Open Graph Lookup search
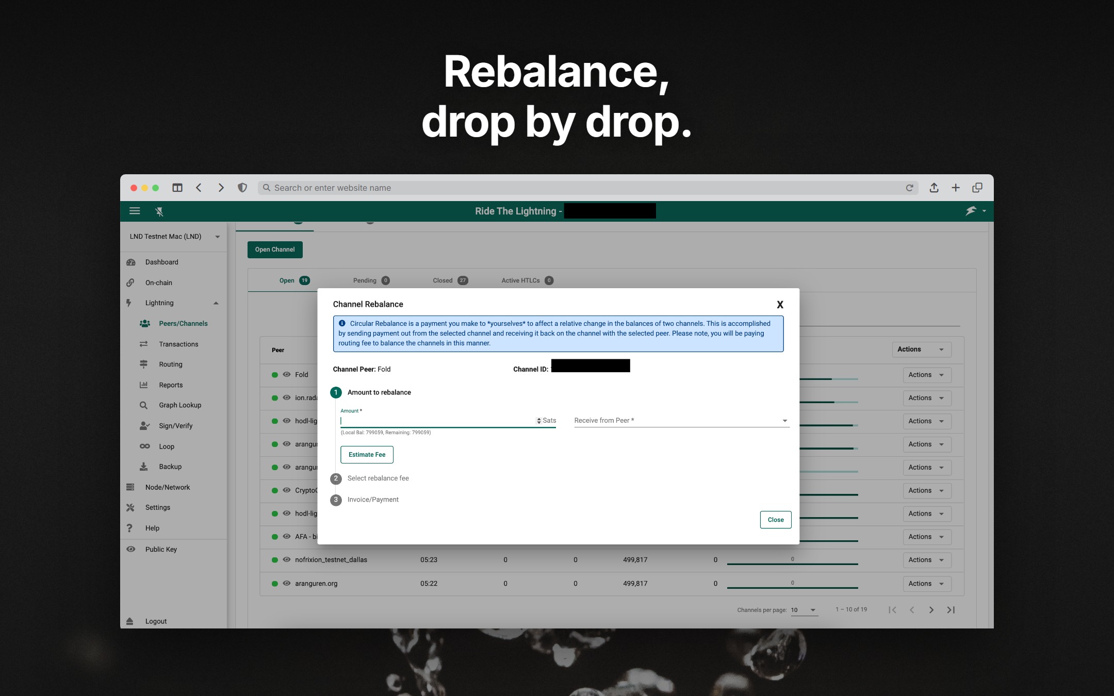Screen dimensions: 1114x696 coord(180,405)
